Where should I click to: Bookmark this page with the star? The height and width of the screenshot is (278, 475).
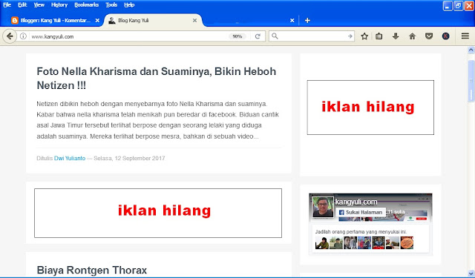pyautogui.click(x=364, y=36)
